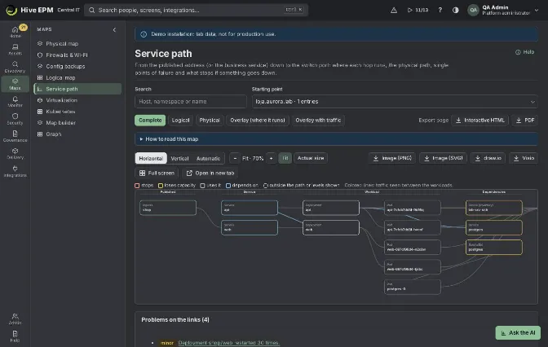Click the red stops legend swatch
This screenshot has height=347, width=548.
click(x=137, y=186)
